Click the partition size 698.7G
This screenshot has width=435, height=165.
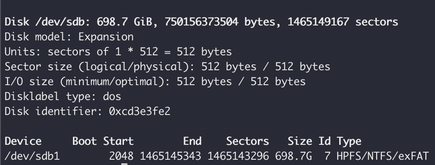[x=294, y=156]
